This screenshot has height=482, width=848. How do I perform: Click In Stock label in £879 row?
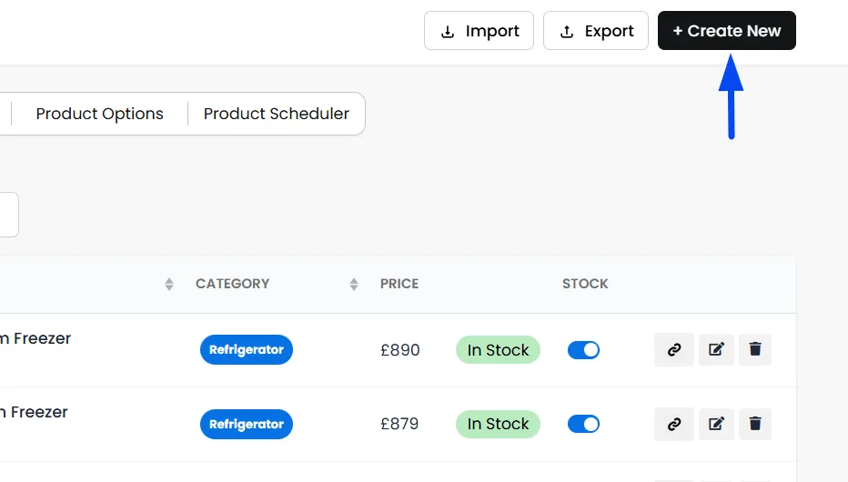(x=498, y=424)
